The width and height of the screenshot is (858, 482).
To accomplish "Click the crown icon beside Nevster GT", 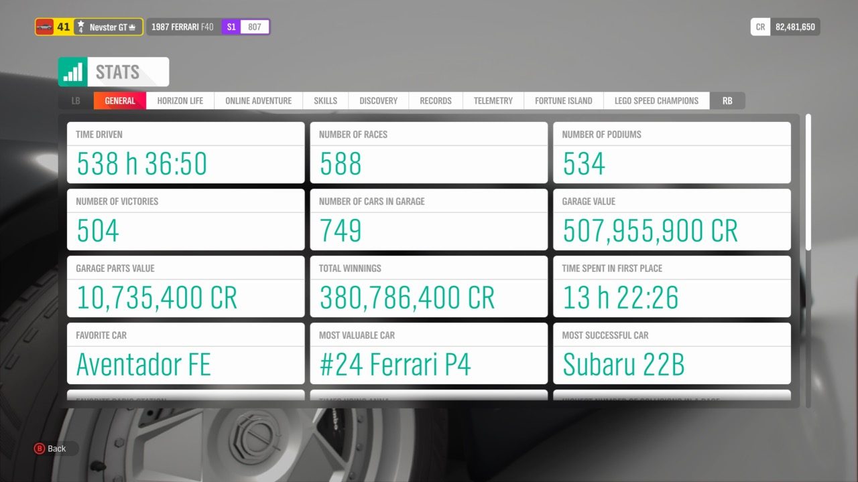I will [132, 27].
